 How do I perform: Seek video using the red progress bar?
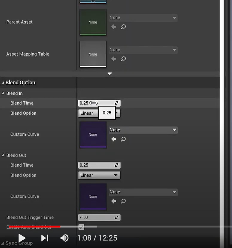(34, 227)
